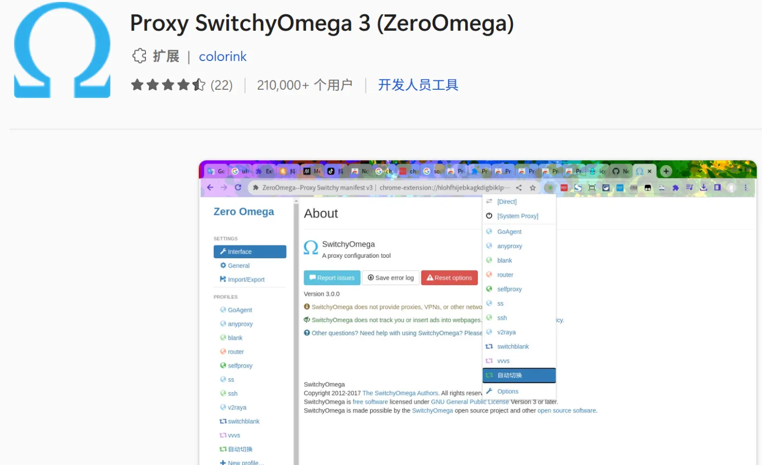Screen dimensions: 762x465
Task: Choose router in popup menu
Action: 519,275
